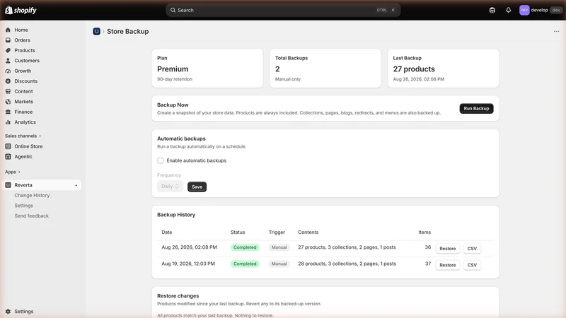The height and width of the screenshot is (318, 566).
Task: Click the Reverta app icon in breadcrumb
Action: 96,31
